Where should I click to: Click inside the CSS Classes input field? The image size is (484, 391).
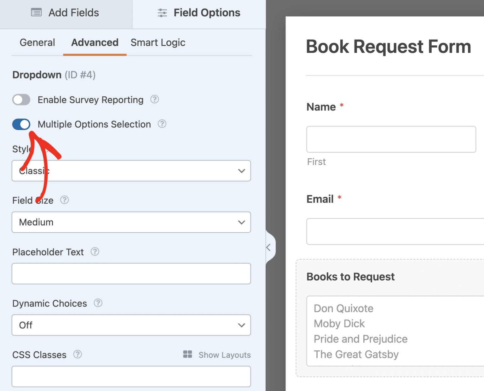(131, 376)
